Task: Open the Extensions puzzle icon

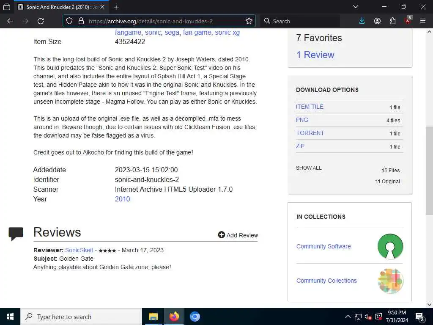Action: tap(392, 21)
